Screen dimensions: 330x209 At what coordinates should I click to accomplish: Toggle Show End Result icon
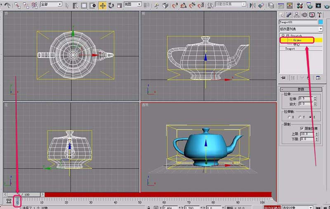point(293,78)
